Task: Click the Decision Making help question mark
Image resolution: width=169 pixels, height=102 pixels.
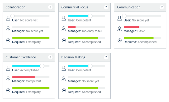Action: pyautogui.click(x=106, y=57)
